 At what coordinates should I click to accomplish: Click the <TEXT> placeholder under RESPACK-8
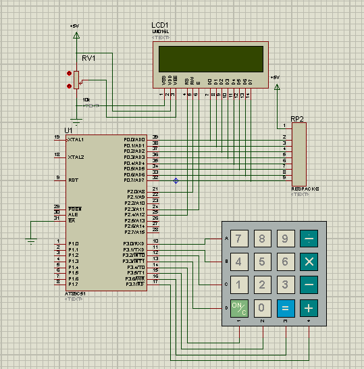tap(300, 195)
